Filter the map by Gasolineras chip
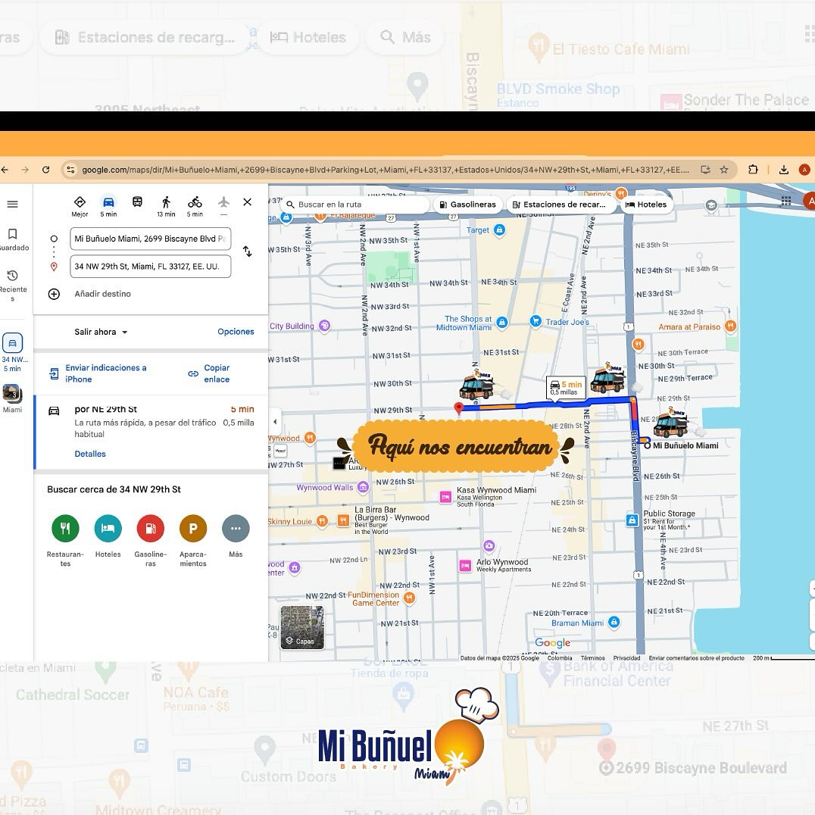 click(x=468, y=205)
